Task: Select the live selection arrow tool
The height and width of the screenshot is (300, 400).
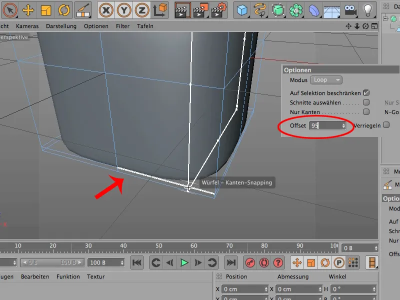Action: click(x=10, y=10)
